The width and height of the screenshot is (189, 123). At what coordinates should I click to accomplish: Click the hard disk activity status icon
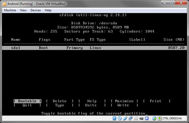pos(114,118)
